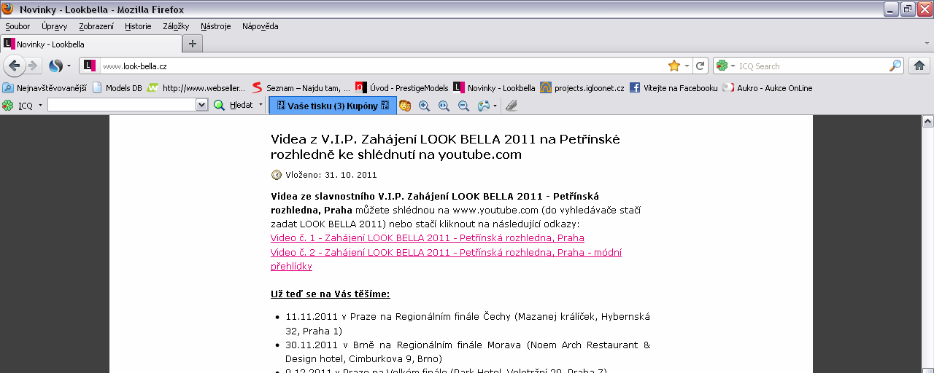Open the Nápověda menu

coord(260,26)
